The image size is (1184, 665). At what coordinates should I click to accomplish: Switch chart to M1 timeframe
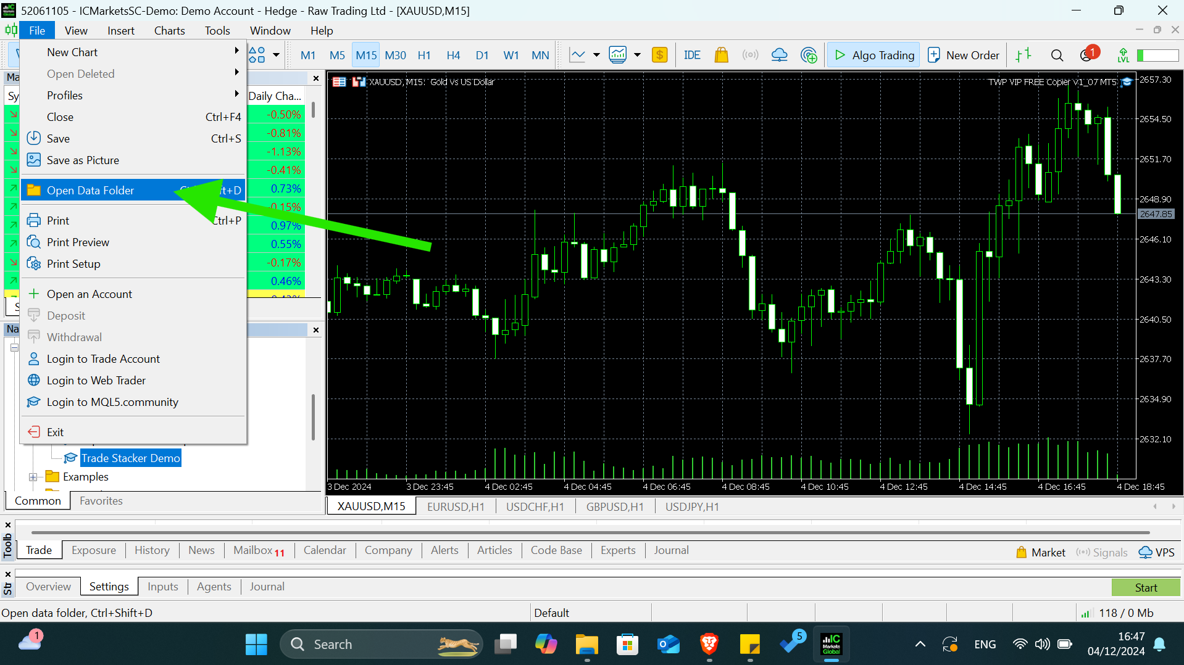pos(308,55)
